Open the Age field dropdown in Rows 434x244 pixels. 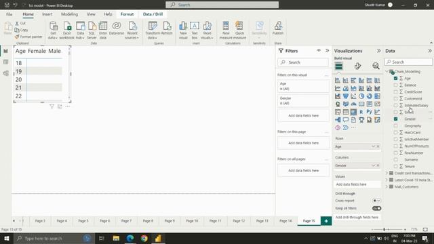(x=373, y=146)
